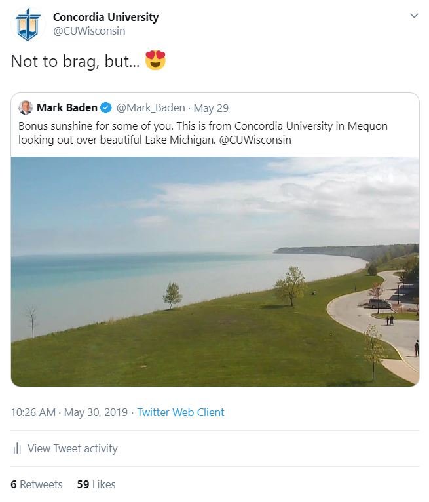Click the @Mark_Baden handle
The image size is (429, 502).
tap(151, 108)
